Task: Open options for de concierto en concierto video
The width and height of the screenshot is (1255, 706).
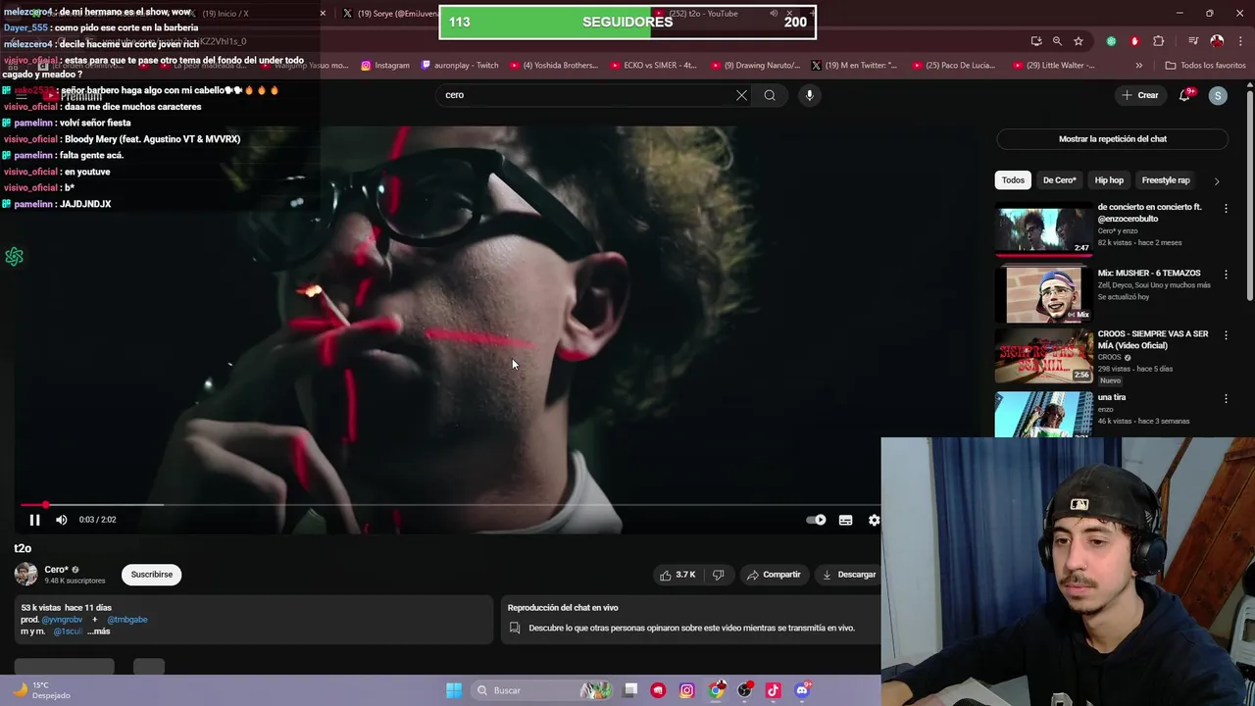Action: coord(1226,208)
